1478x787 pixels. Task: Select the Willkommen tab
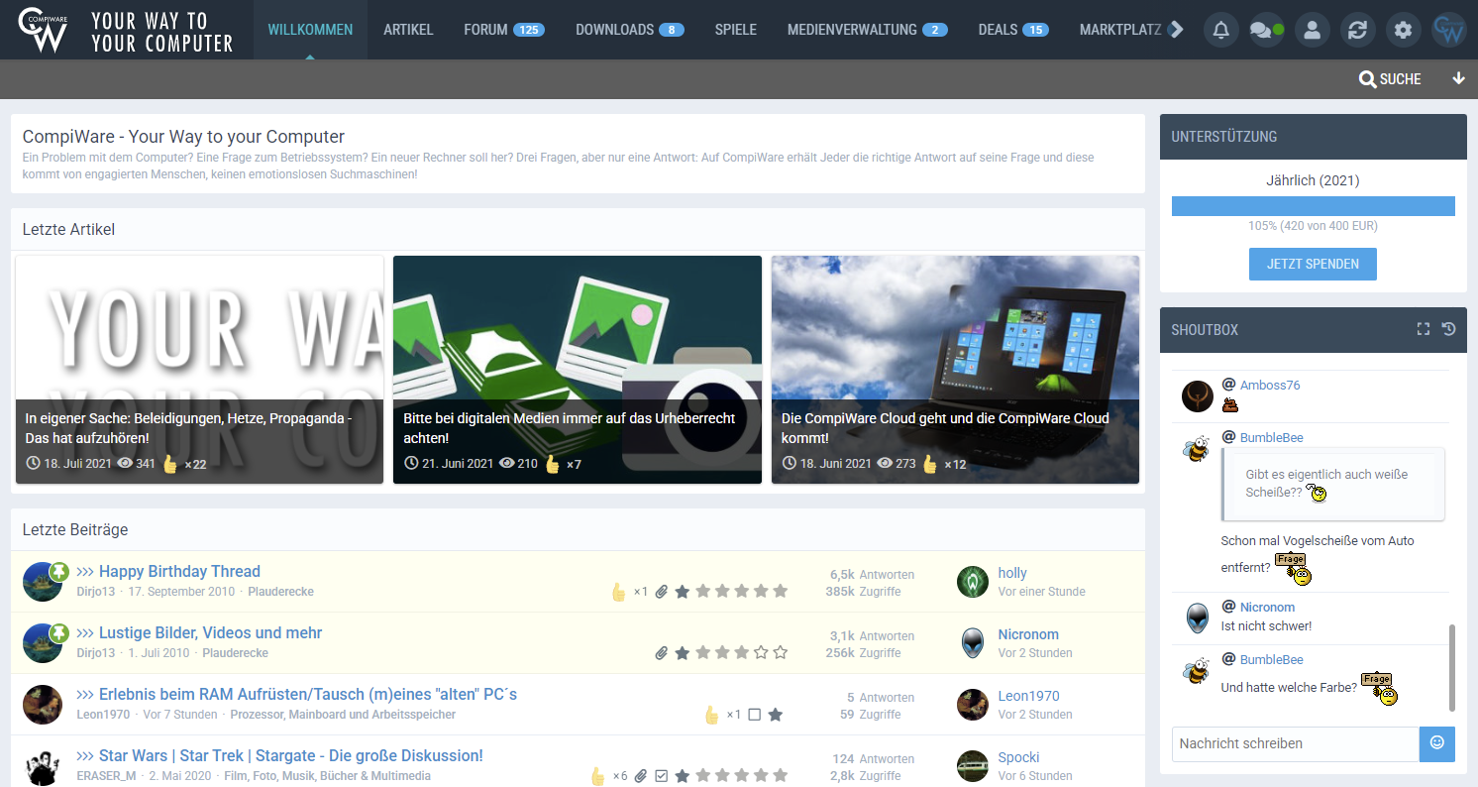click(x=310, y=30)
